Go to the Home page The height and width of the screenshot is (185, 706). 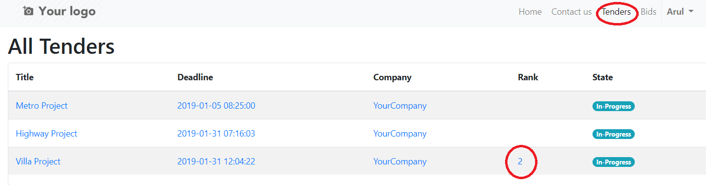click(x=530, y=12)
